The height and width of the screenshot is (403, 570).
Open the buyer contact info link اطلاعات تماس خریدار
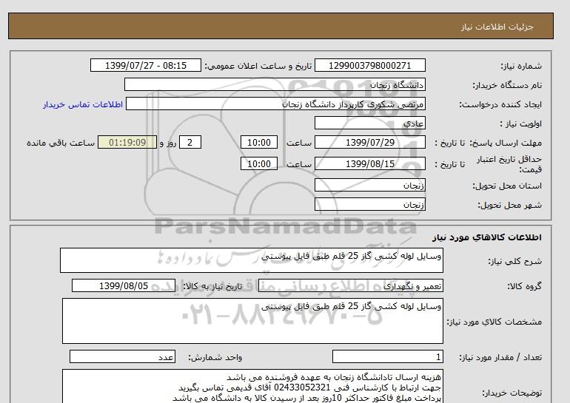[83, 104]
